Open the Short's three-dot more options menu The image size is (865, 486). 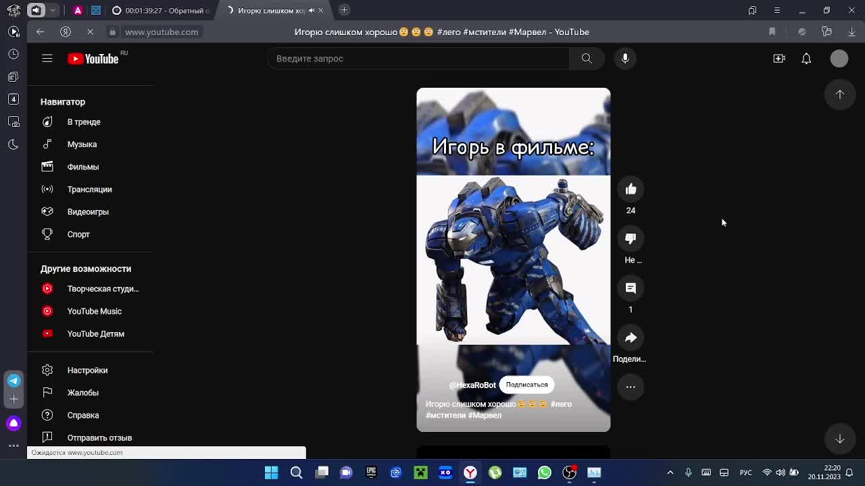pos(631,387)
